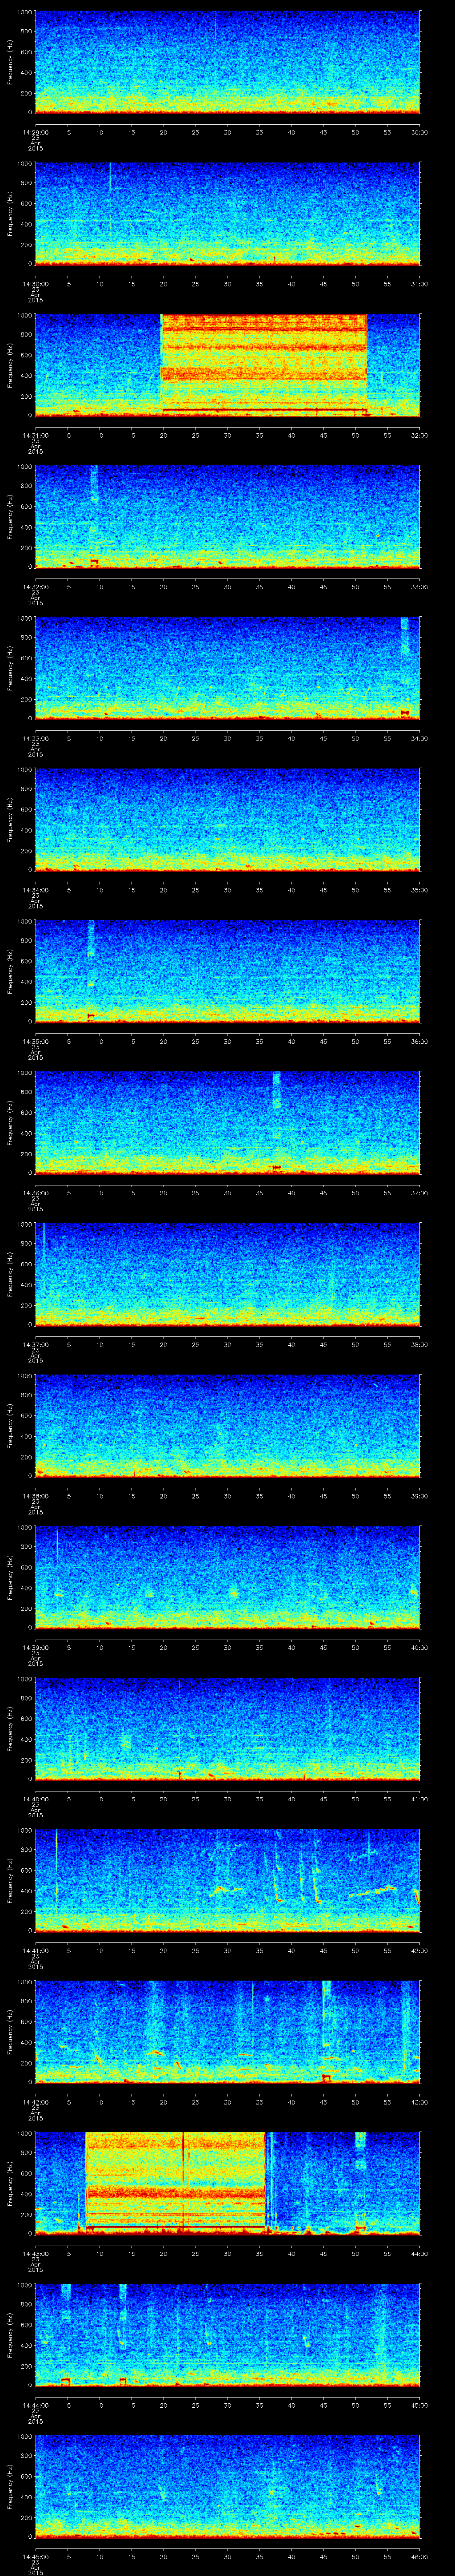
Task: Click the "36:00" end time label
Action: click(420, 1042)
